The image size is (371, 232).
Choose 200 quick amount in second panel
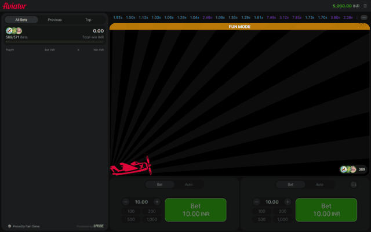click(282, 211)
